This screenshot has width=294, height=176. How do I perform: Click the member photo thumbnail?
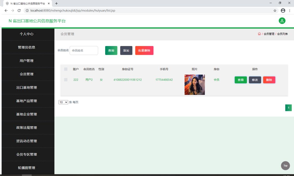click(x=195, y=85)
